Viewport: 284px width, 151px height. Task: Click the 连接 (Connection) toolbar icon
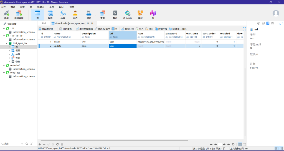6,15
